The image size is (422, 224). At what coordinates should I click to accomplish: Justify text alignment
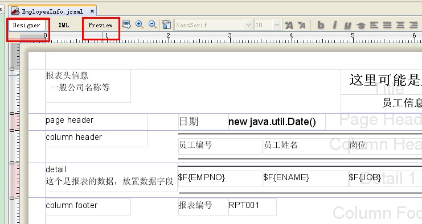point(387,25)
